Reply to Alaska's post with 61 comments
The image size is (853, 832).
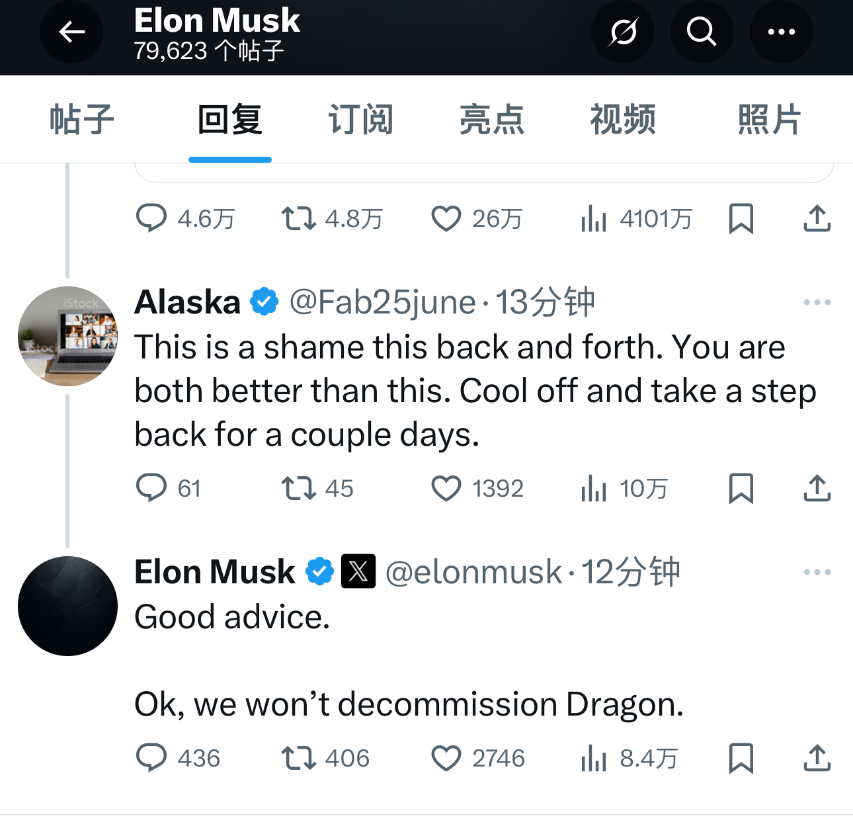coord(151,489)
